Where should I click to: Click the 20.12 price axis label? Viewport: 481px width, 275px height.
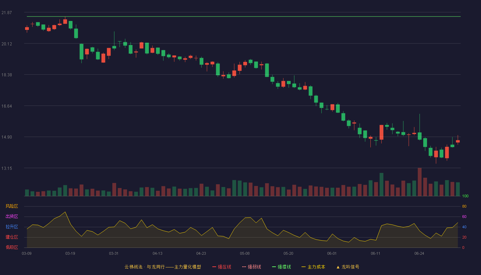click(x=7, y=44)
